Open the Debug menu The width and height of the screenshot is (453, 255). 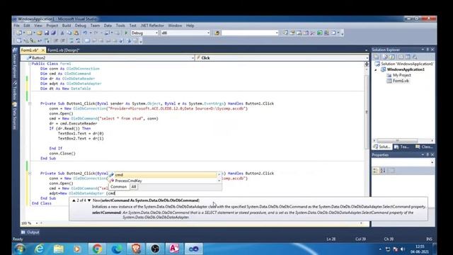81,25
